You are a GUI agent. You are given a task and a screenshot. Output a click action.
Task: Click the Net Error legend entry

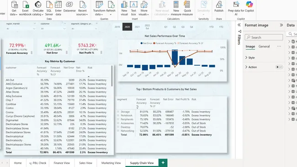point(146,43)
